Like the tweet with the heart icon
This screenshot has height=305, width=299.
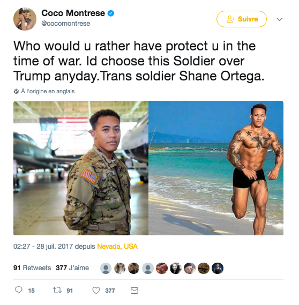coord(96,290)
